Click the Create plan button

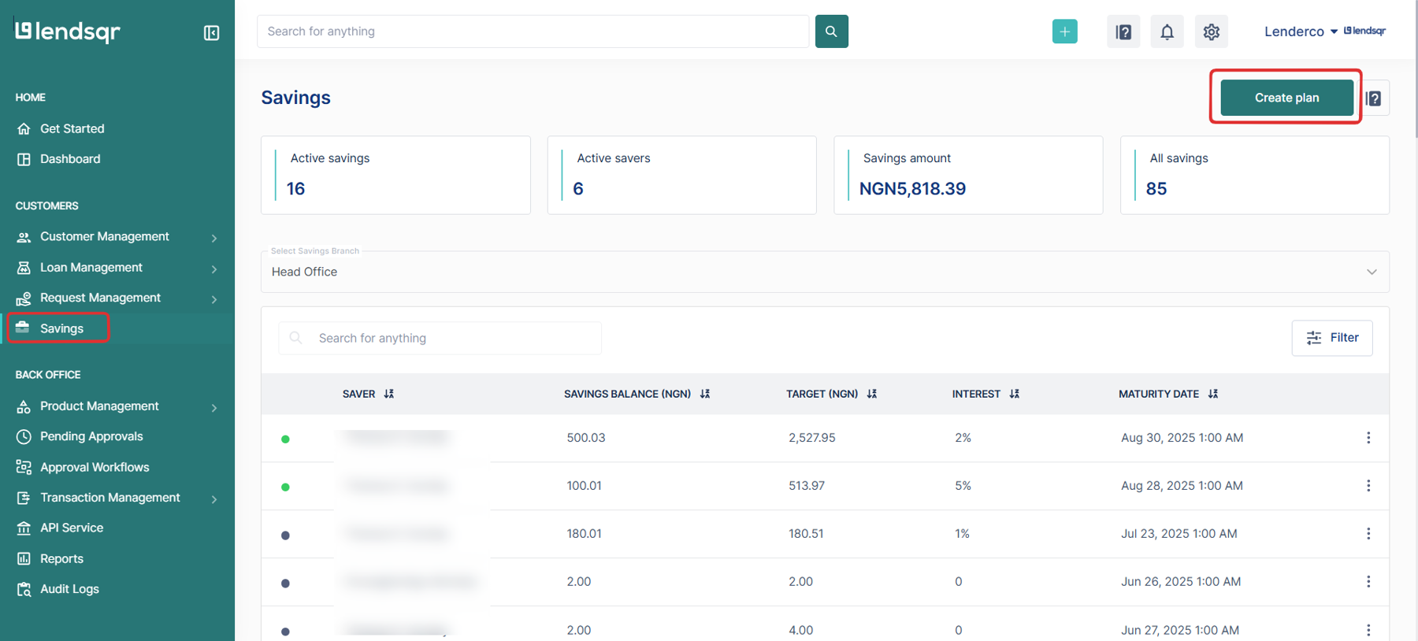1286,98
